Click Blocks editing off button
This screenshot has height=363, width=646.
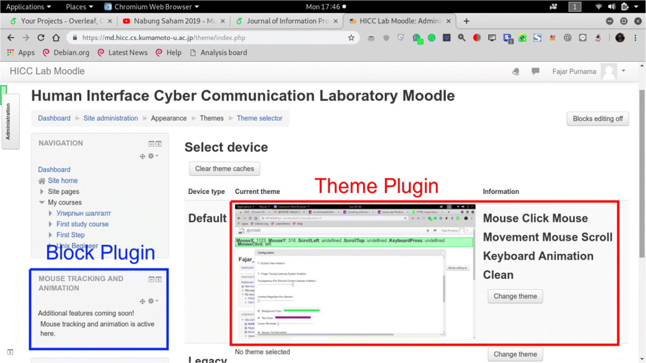coord(598,119)
